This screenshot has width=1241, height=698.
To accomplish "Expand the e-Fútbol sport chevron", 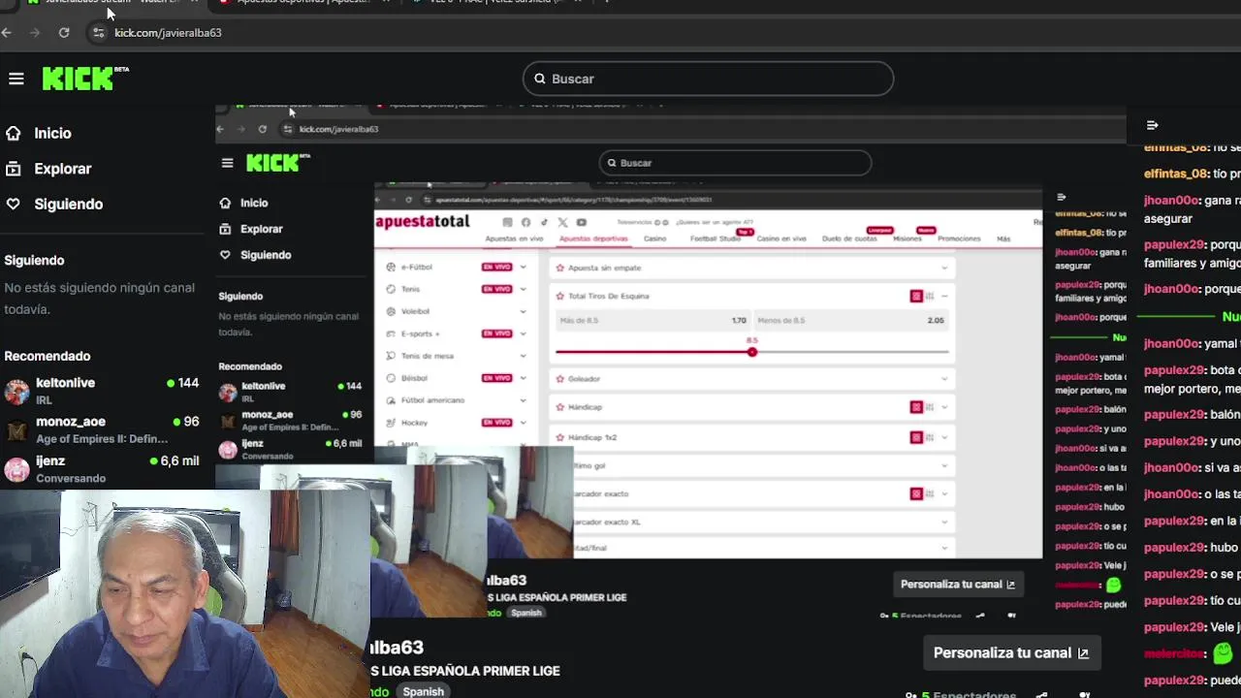I will (x=523, y=267).
